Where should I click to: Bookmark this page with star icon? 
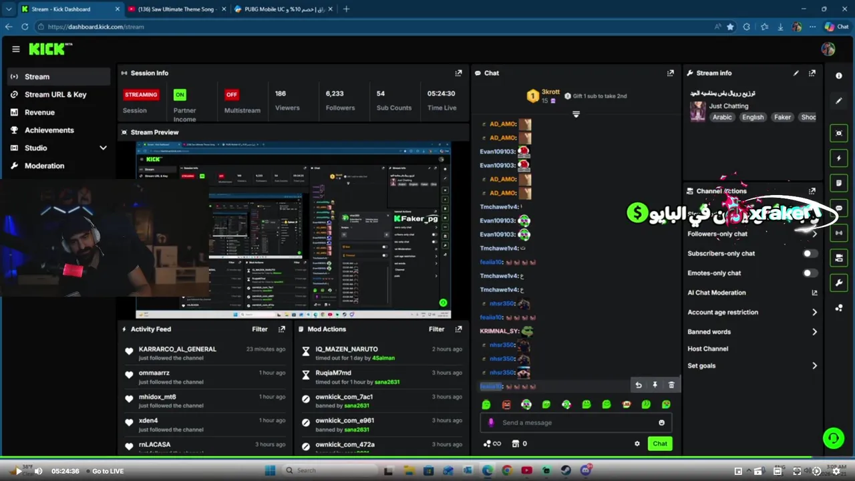pyautogui.click(x=730, y=27)
